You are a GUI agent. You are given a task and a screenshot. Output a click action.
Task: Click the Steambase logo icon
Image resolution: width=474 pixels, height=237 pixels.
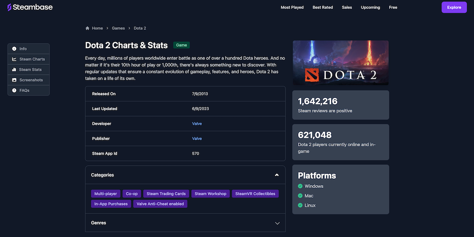click(x=9, y=7)
